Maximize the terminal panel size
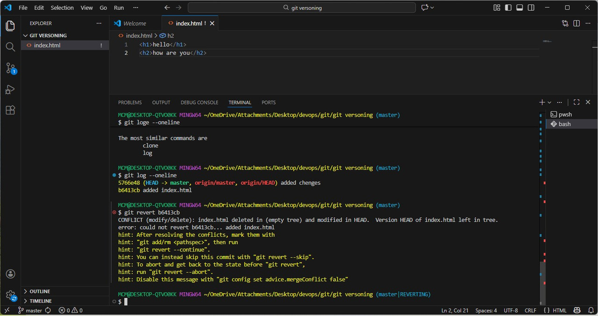Screen dimensions: 598x316 pos(577,102)
